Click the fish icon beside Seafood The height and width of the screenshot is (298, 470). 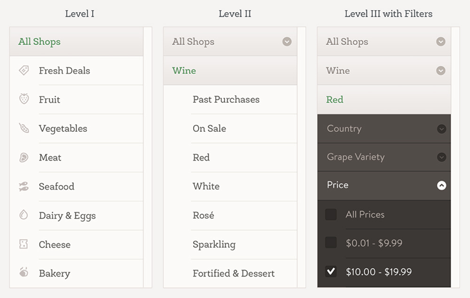(x=23, y=186)
